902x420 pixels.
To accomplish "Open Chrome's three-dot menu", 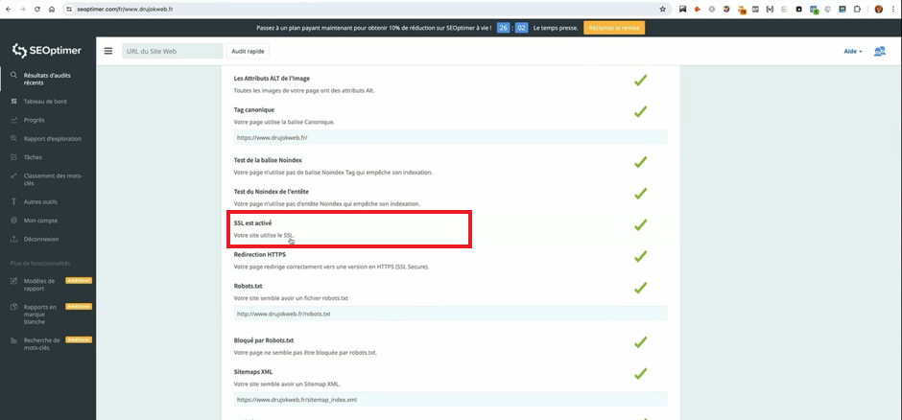I will (892, 10).
